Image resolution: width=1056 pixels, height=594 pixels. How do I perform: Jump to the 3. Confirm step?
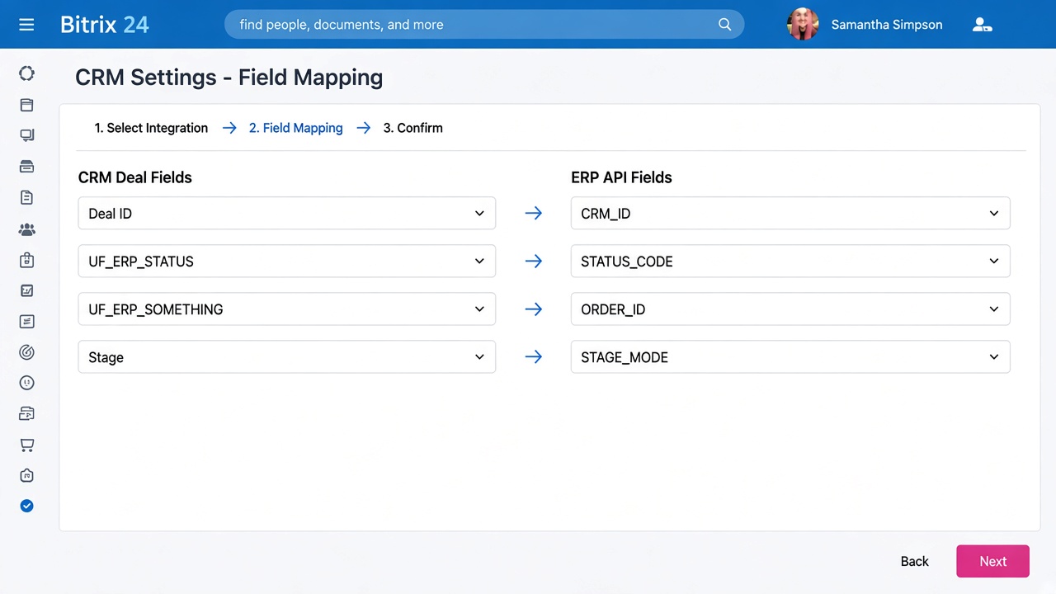point(412,128)
